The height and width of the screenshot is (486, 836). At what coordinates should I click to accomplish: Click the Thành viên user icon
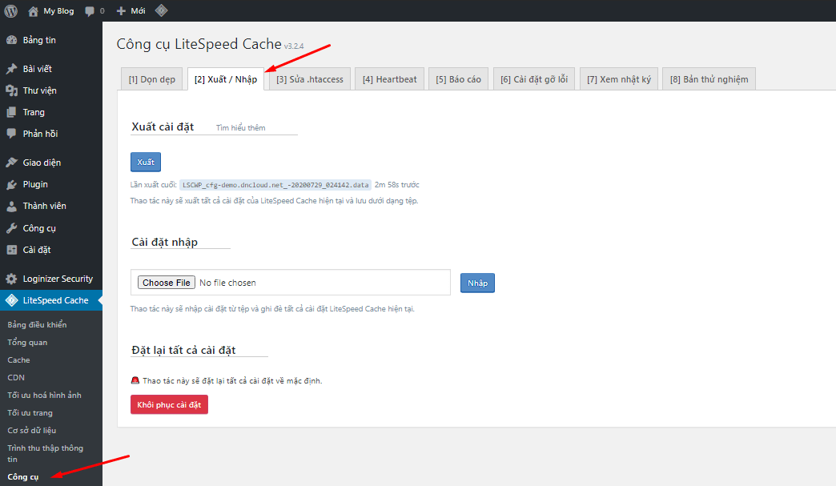[11, 207]
